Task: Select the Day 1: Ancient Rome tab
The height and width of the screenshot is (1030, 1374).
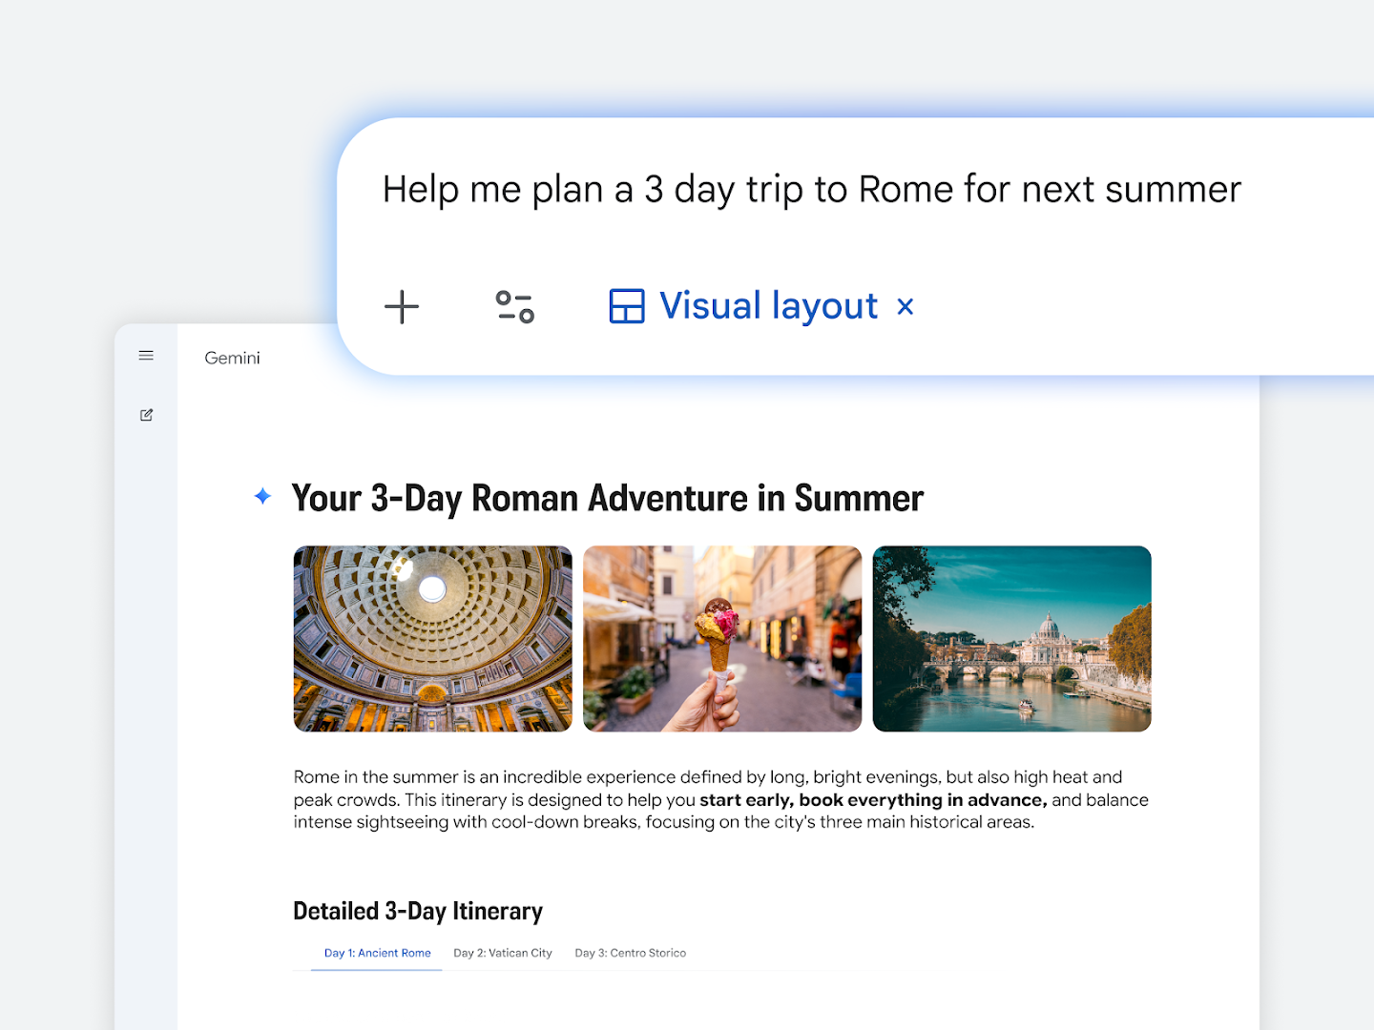Action: (x=377, y=953)
